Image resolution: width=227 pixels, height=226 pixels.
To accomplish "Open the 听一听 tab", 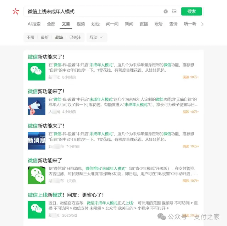I will tap(190, 24).
